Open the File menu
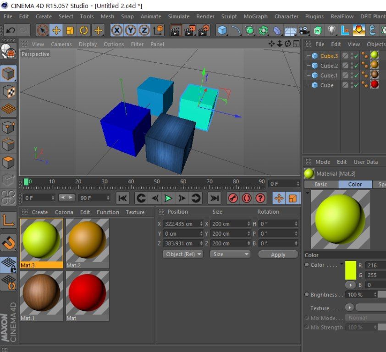Screen dimensions: 386x352 click(8, 16)
